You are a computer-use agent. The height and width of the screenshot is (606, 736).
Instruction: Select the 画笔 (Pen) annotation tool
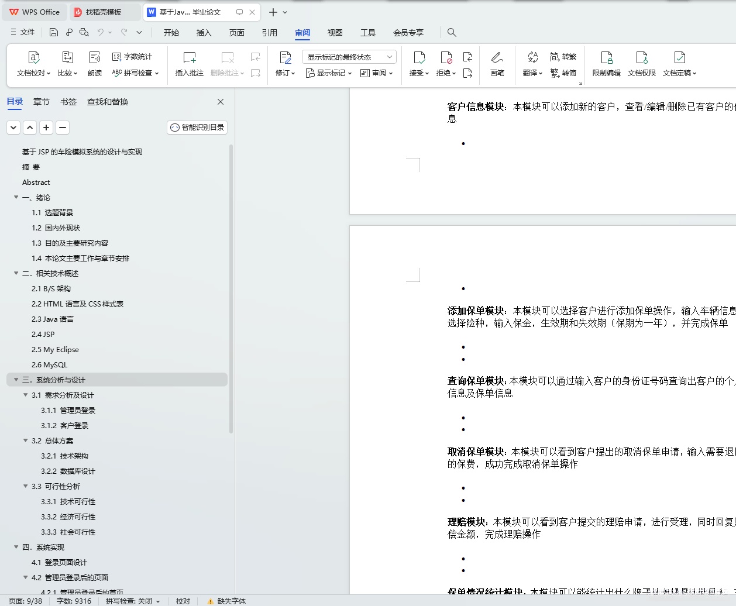(x=497, y=62)
